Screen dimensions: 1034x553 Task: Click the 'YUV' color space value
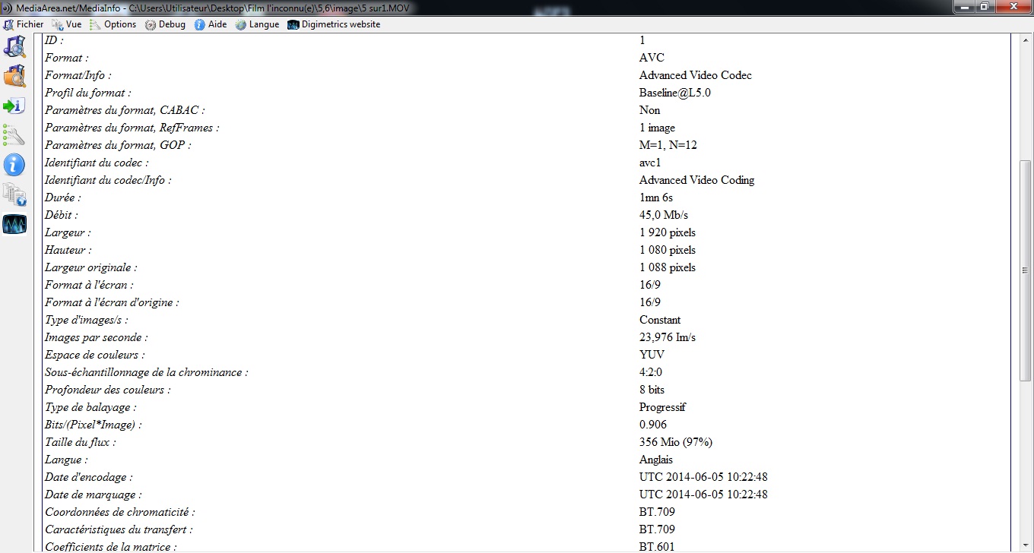coord(652,355)
